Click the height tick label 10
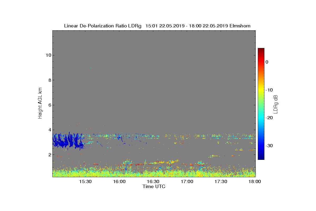The width and height of the screenshot is (316, 211). [48, 55]
